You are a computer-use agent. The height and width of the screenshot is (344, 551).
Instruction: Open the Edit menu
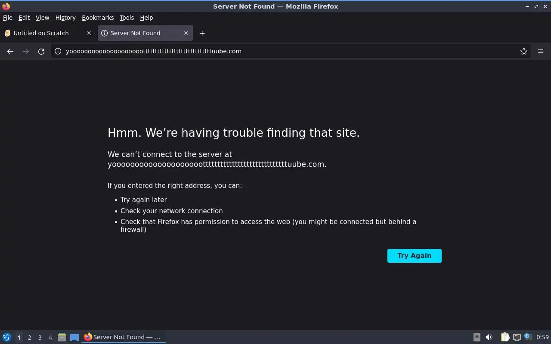[x=24, y=18]
